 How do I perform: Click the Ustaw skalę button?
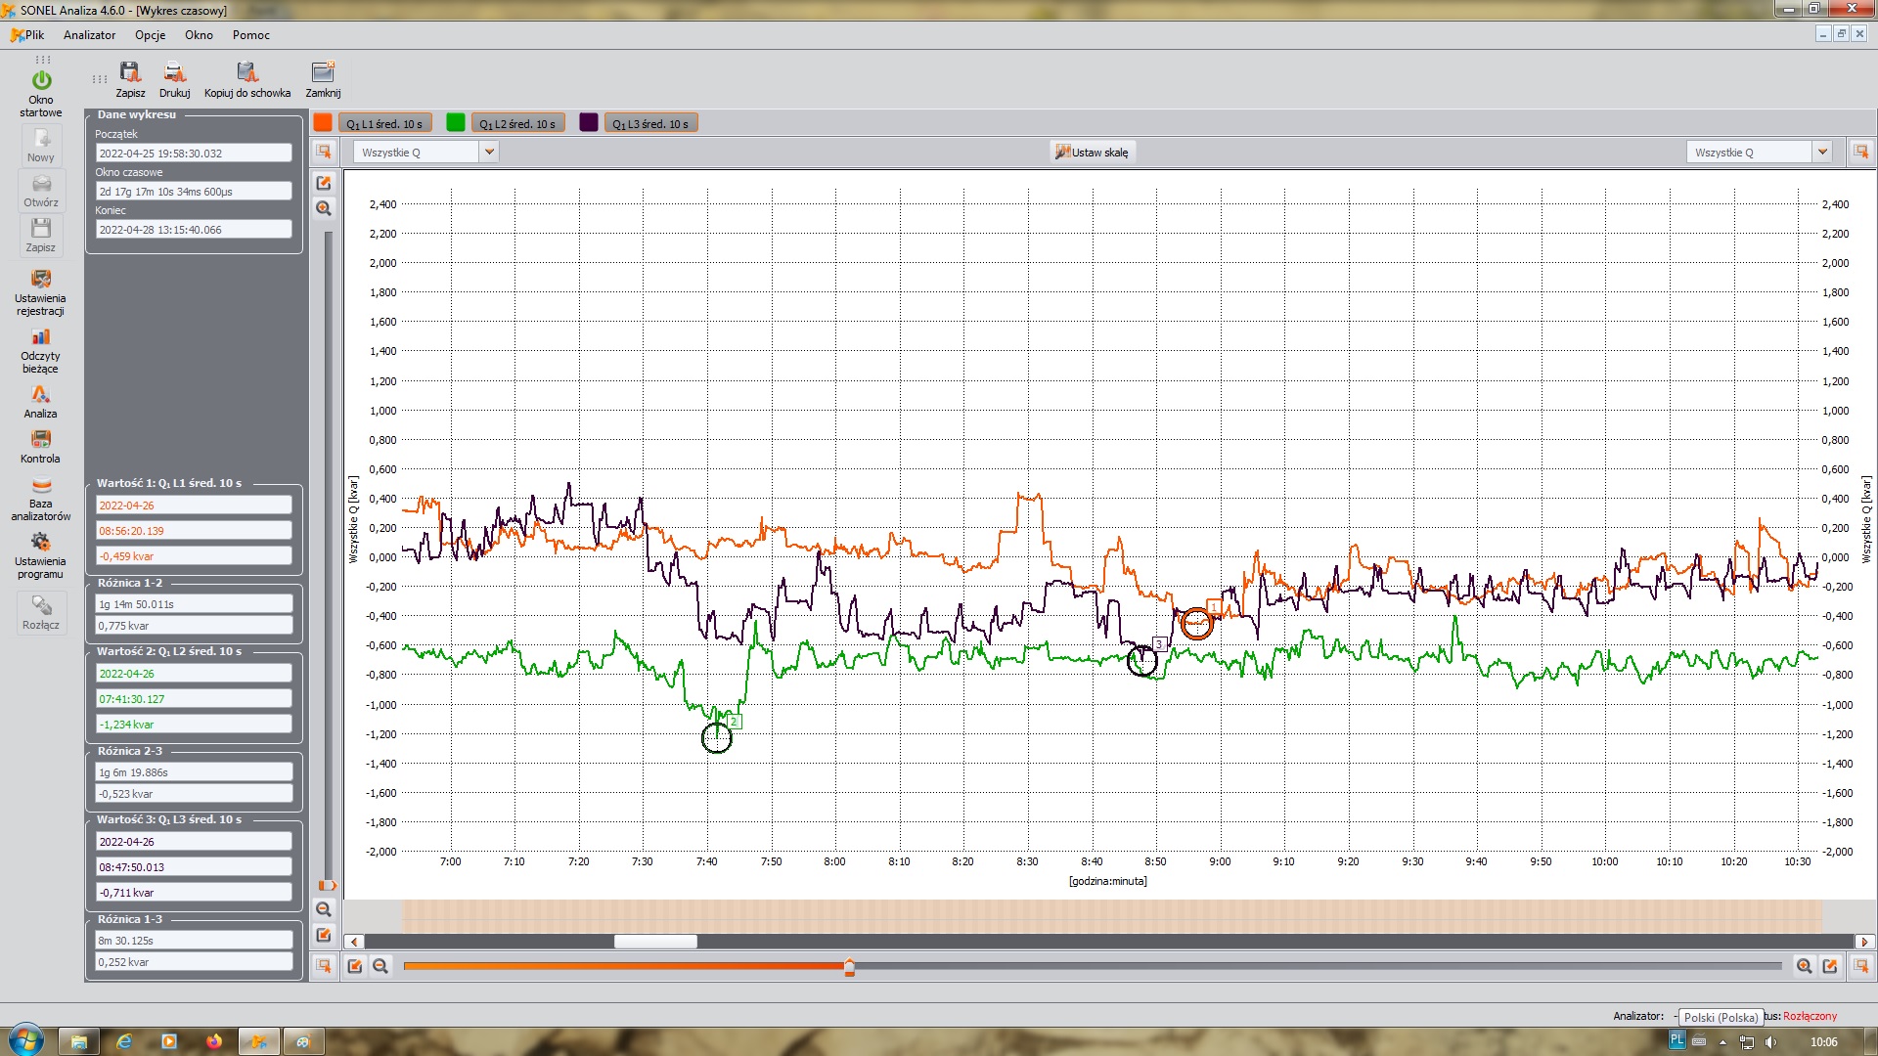1092,152
